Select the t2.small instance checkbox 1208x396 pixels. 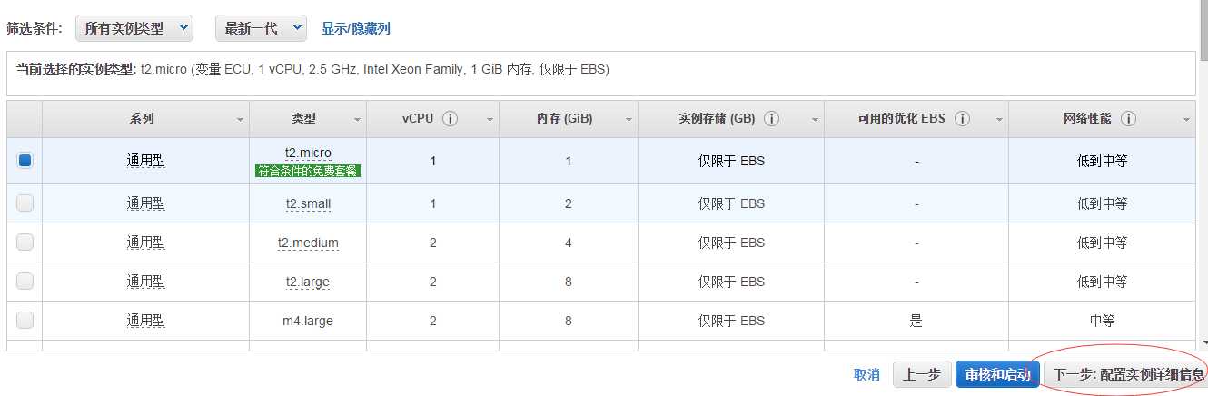click(x=25, y=203)
